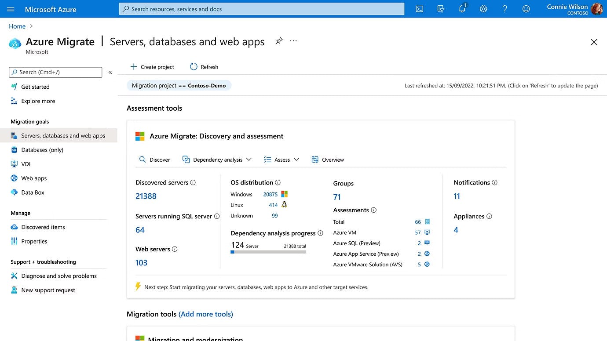Image resolution: width=607 pixels, height=341 pixels.
Task: Expand the Dependency analysis dropdown
Action: click(217, 160)
